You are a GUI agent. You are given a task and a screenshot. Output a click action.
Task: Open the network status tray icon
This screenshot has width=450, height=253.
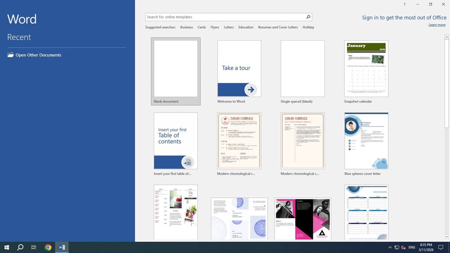(x=397, y=247)
